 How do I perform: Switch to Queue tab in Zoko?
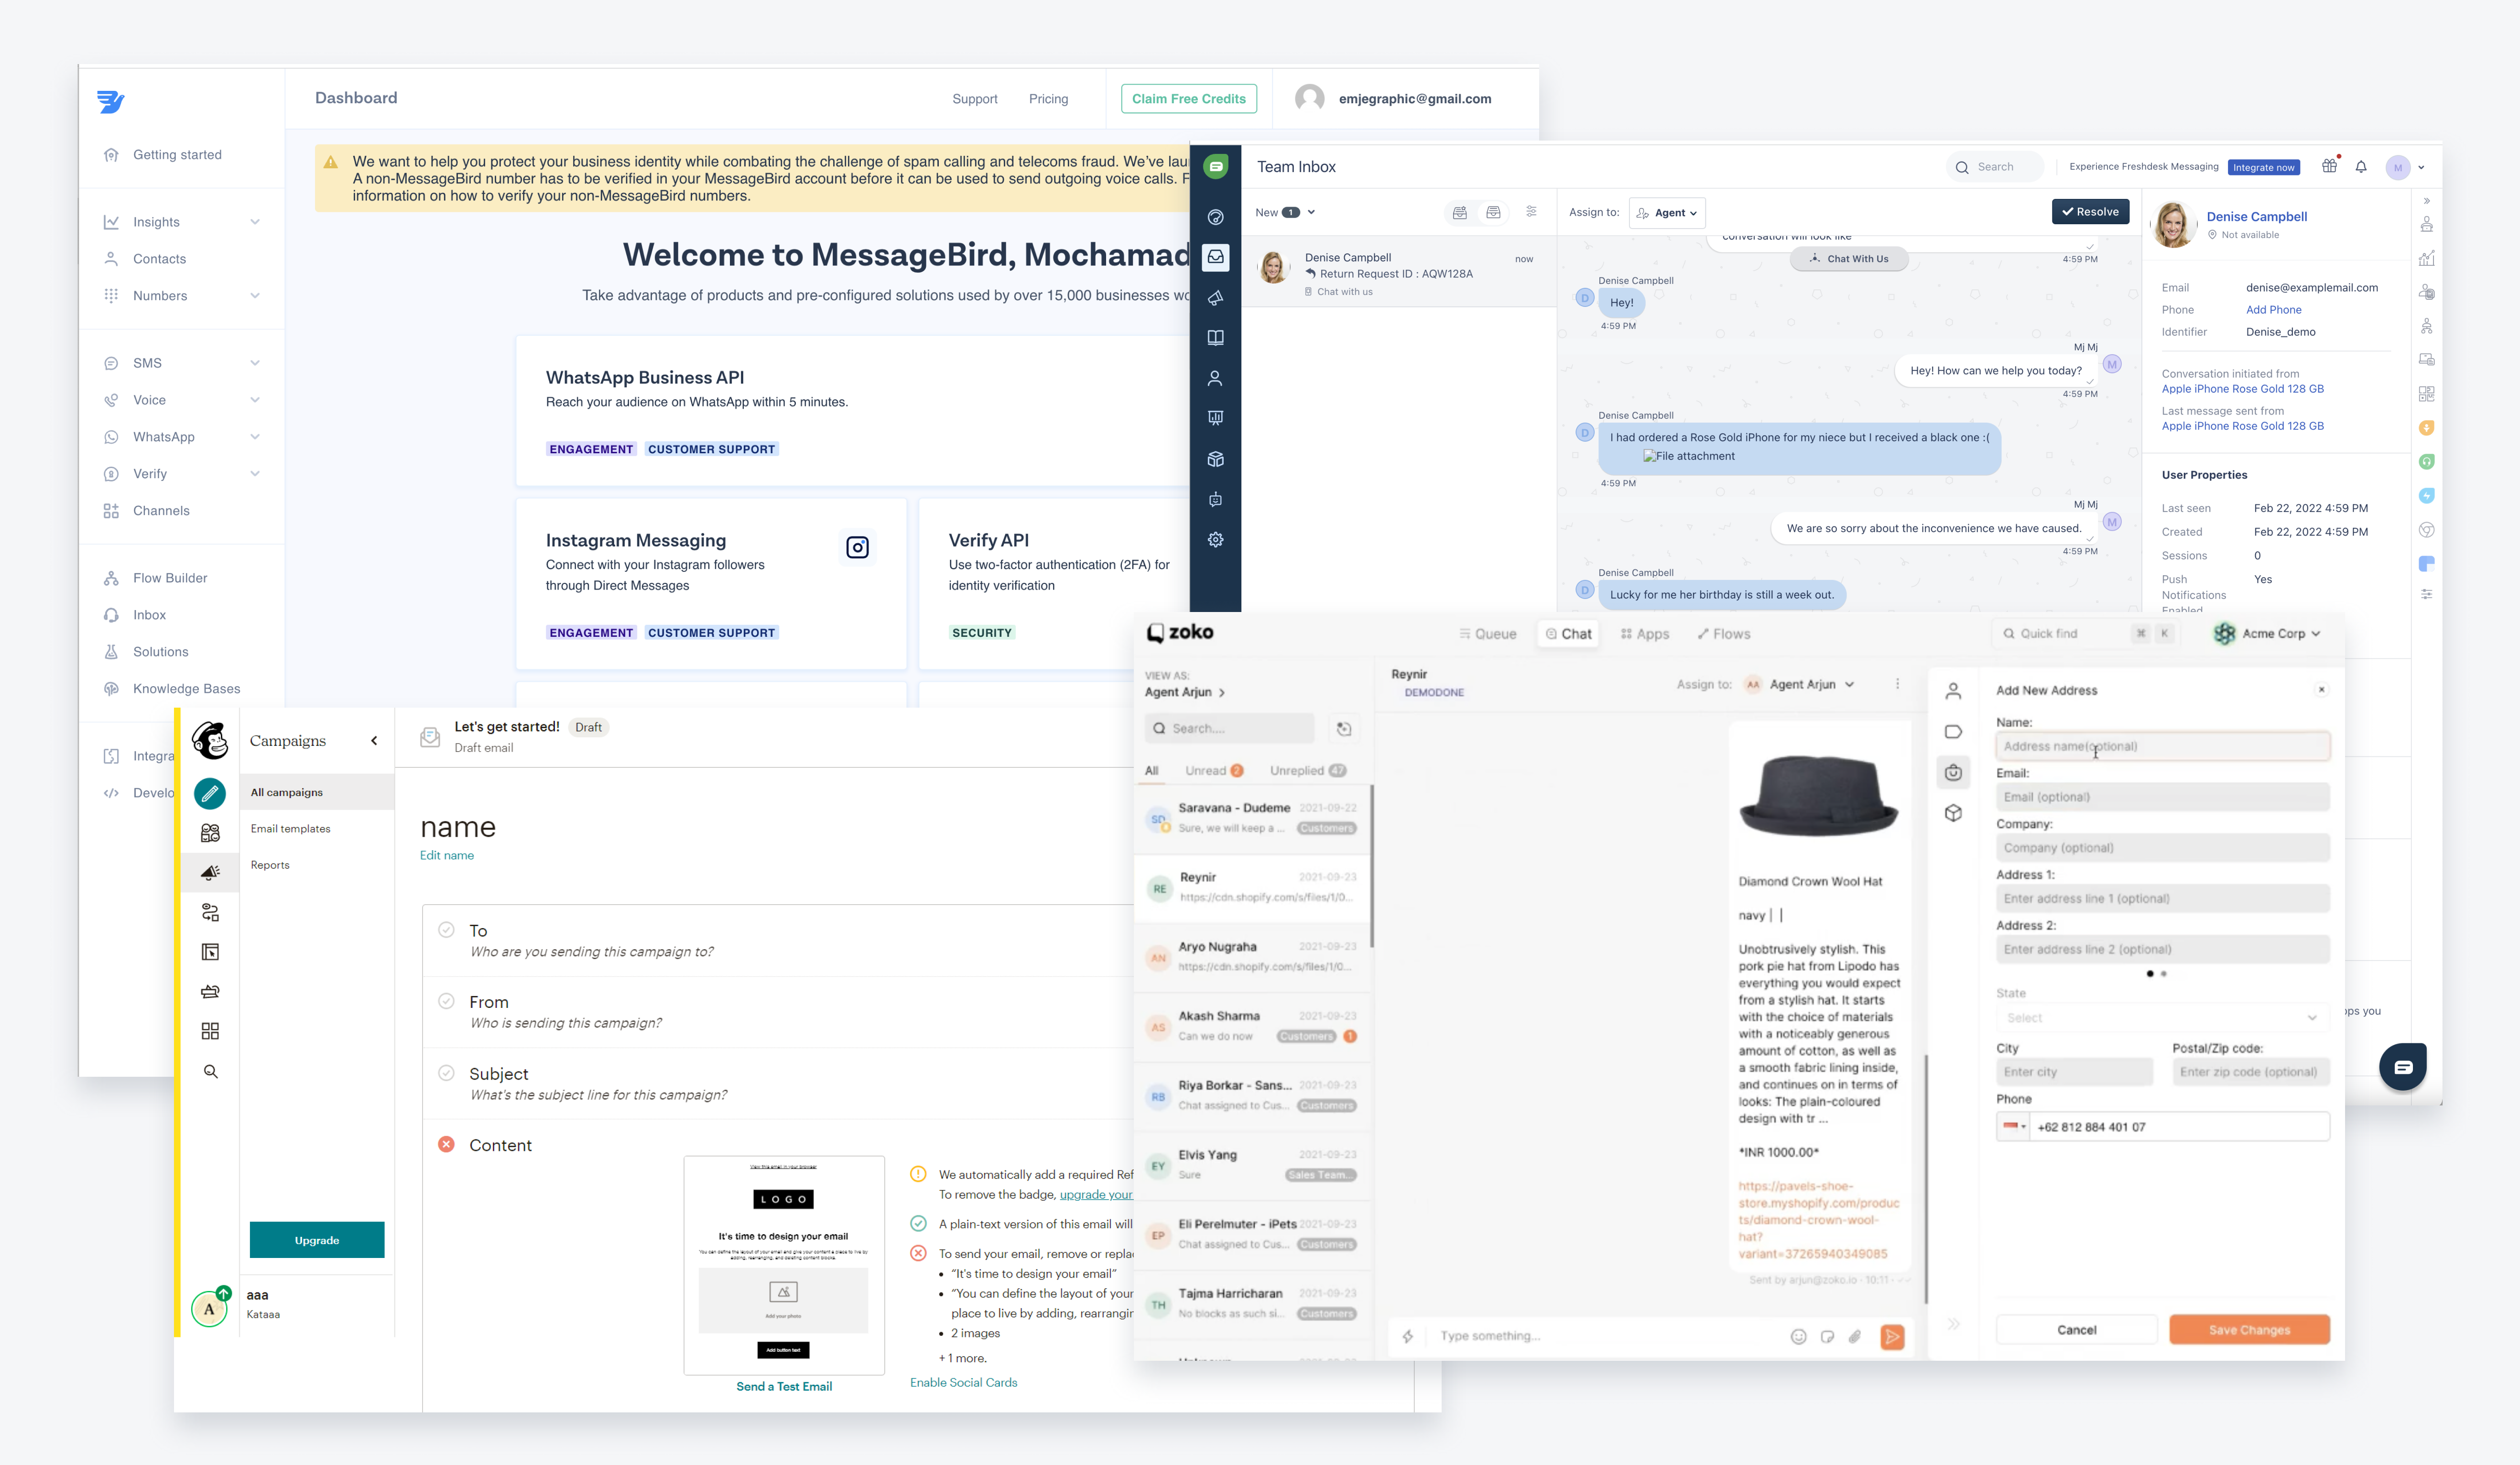tap(1488, 634)
